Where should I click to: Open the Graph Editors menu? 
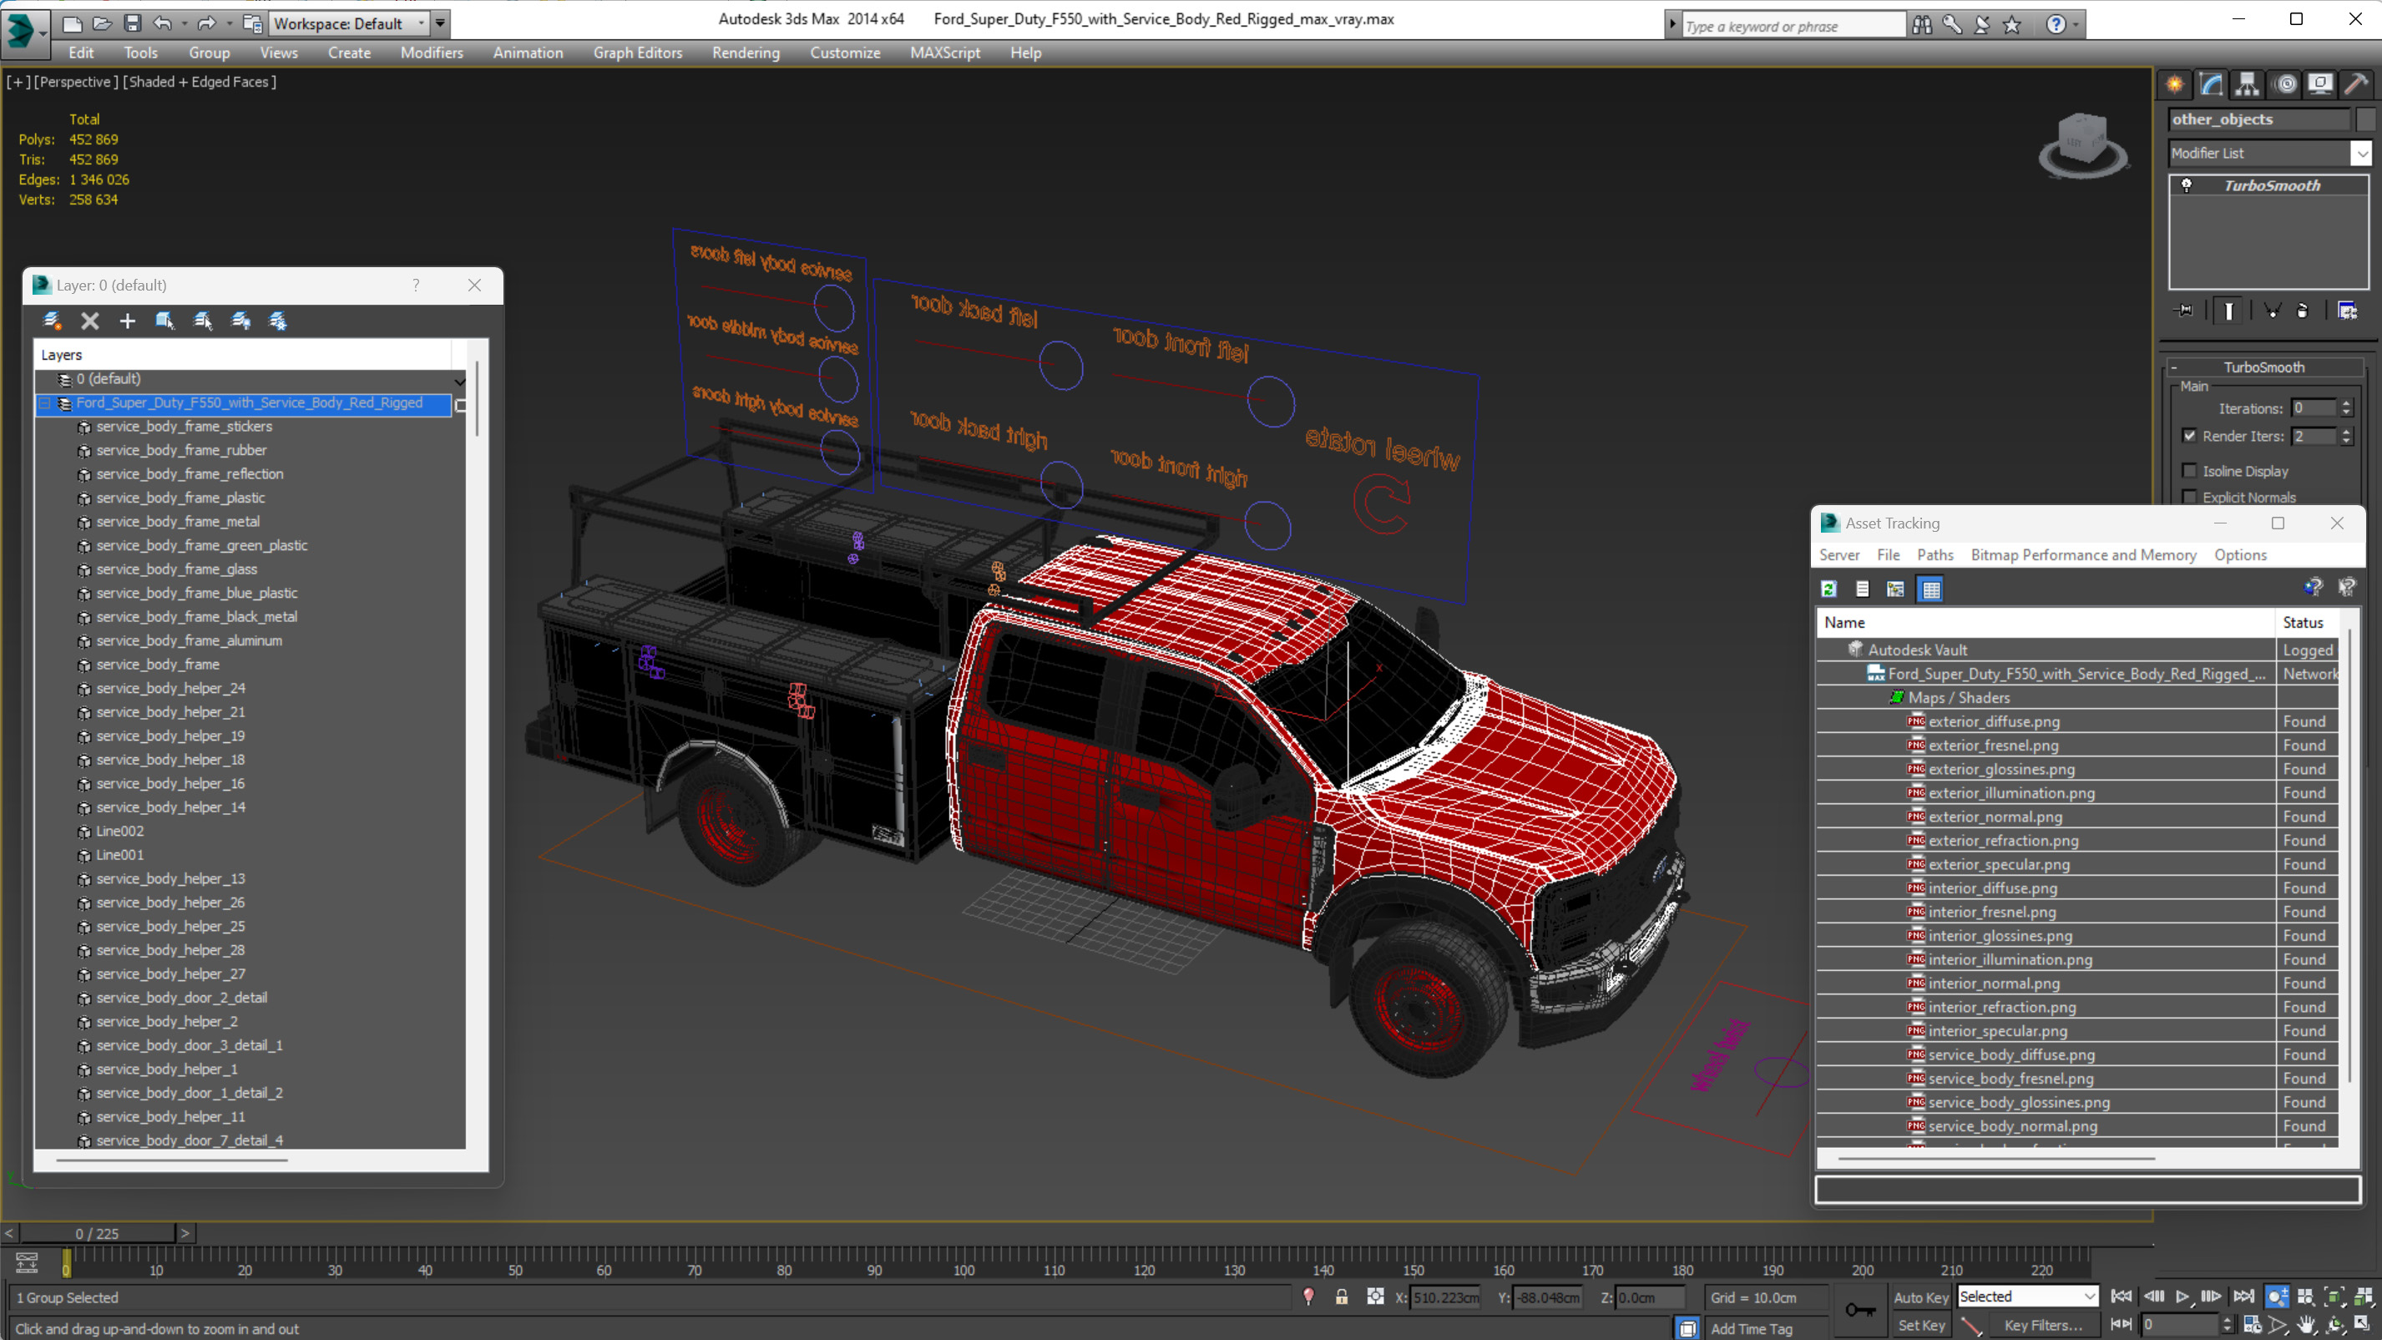637,53
